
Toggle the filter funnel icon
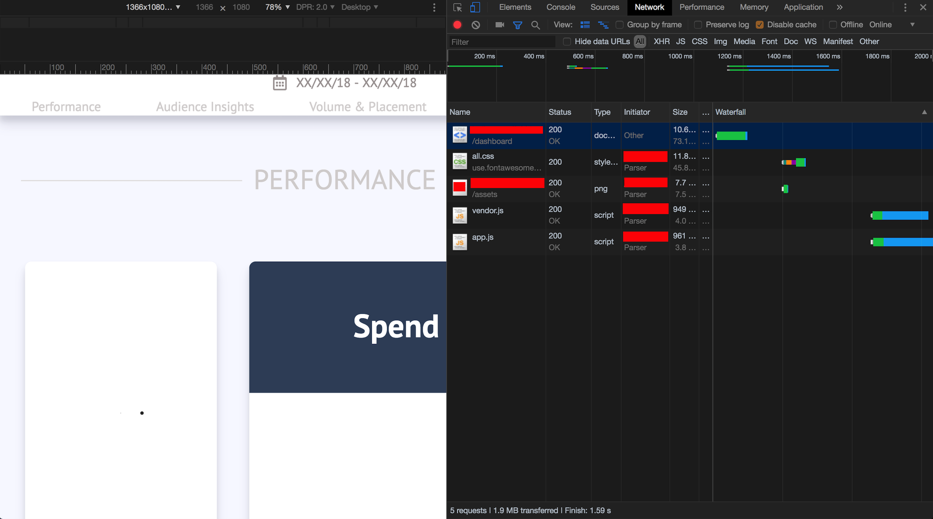517,25
